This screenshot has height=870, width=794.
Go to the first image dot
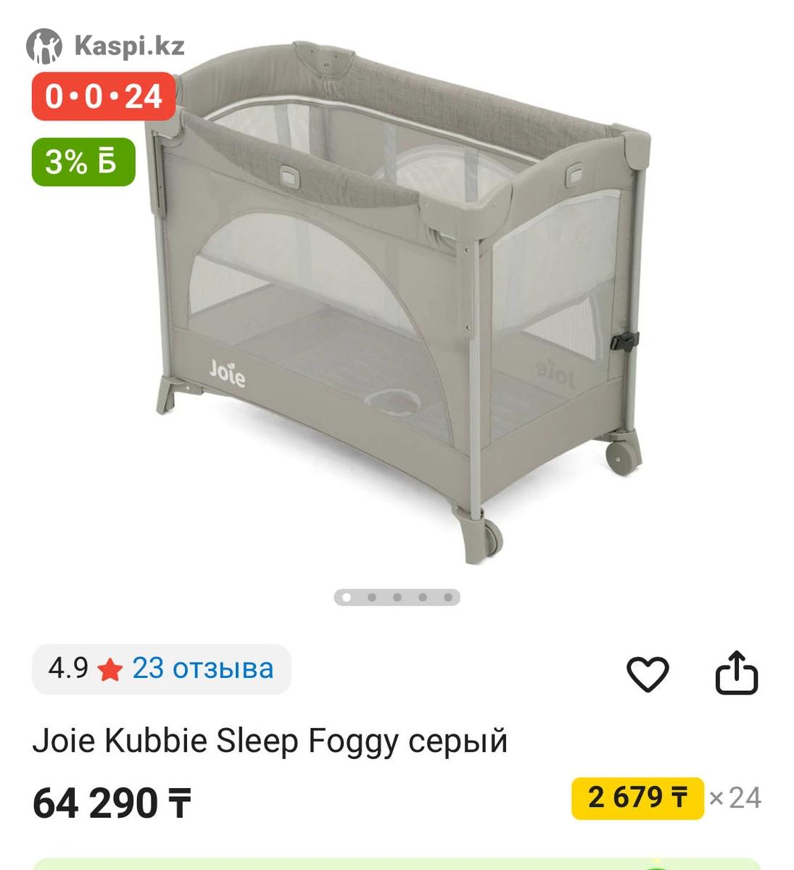347,597
